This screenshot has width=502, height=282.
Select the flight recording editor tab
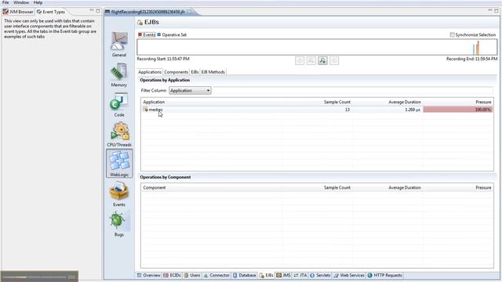(x=147, y=12)
